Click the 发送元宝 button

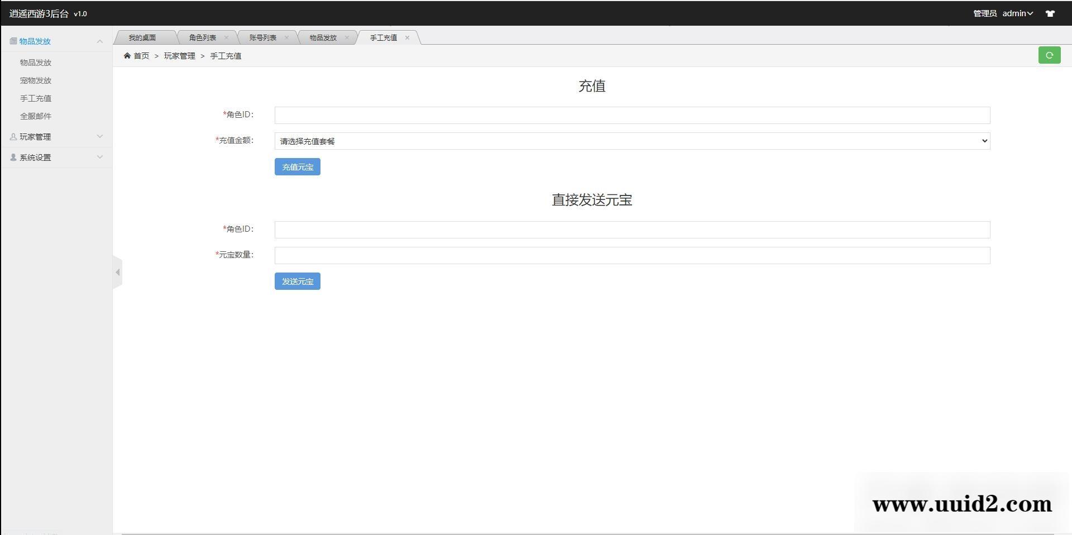click(x=297, y=281)
